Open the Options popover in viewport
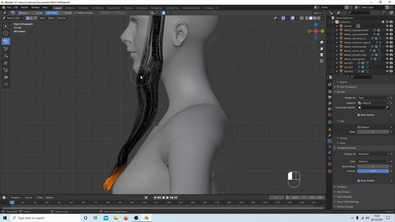 [318, 13]
